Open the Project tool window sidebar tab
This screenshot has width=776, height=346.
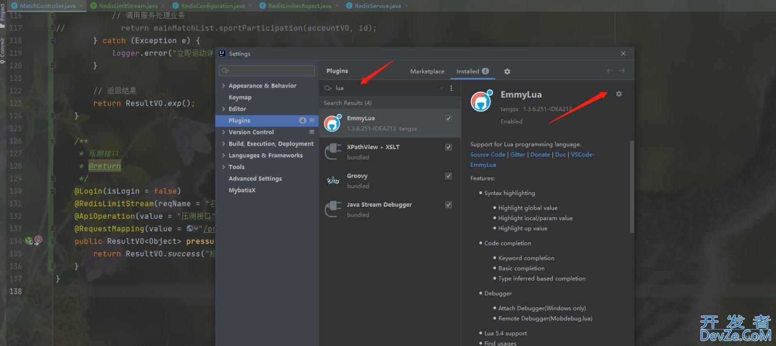pos(3,14)
